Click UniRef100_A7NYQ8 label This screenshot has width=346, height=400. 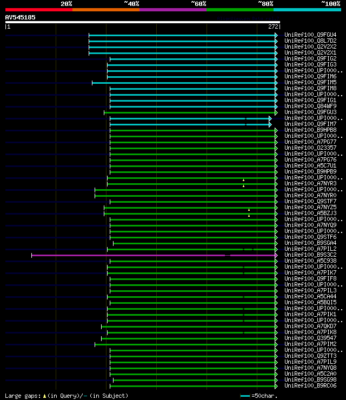[310, 368]
